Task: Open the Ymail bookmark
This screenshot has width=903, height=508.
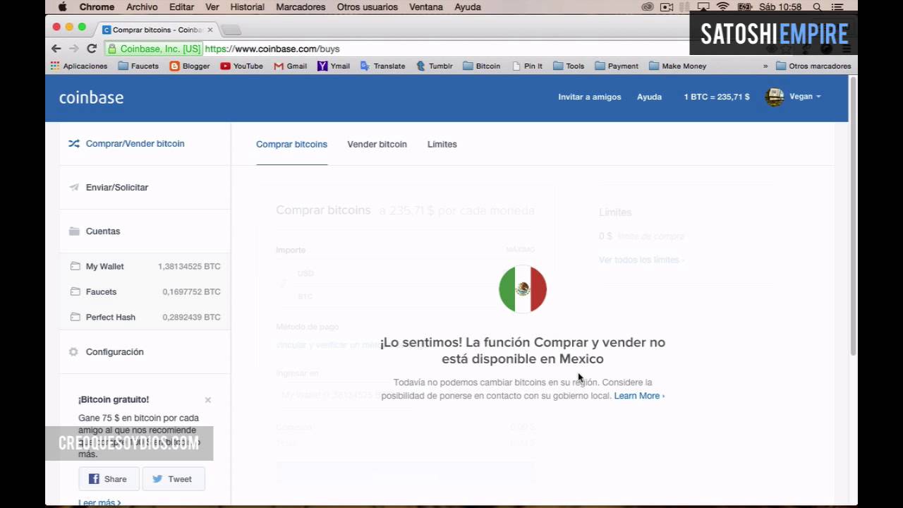Action: [334, 66]
